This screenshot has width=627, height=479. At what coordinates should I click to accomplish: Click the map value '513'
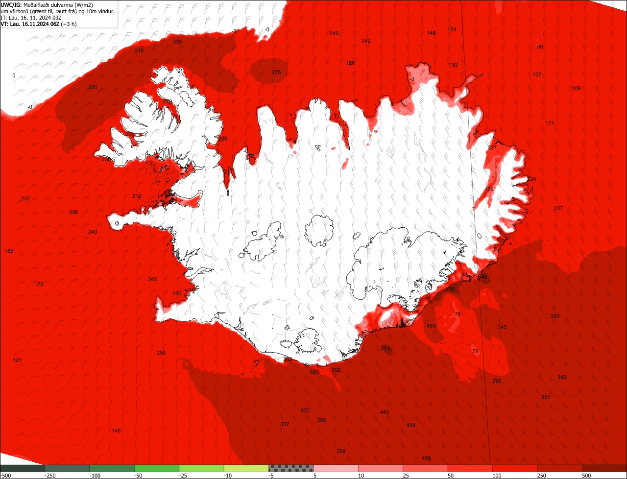point(386,348)
